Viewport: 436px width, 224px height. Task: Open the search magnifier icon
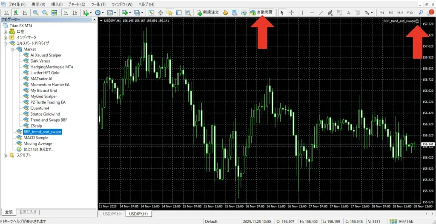(421, 13)
